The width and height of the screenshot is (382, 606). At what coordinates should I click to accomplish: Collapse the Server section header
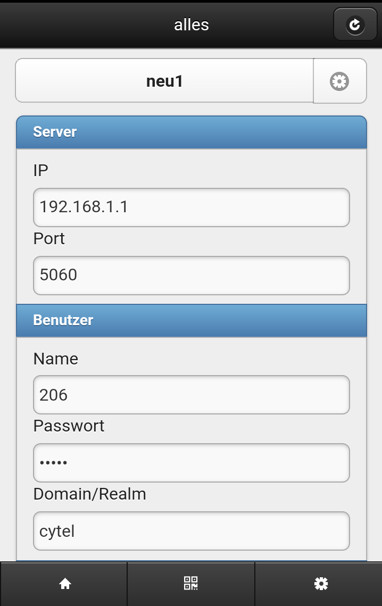pos(192,132)
